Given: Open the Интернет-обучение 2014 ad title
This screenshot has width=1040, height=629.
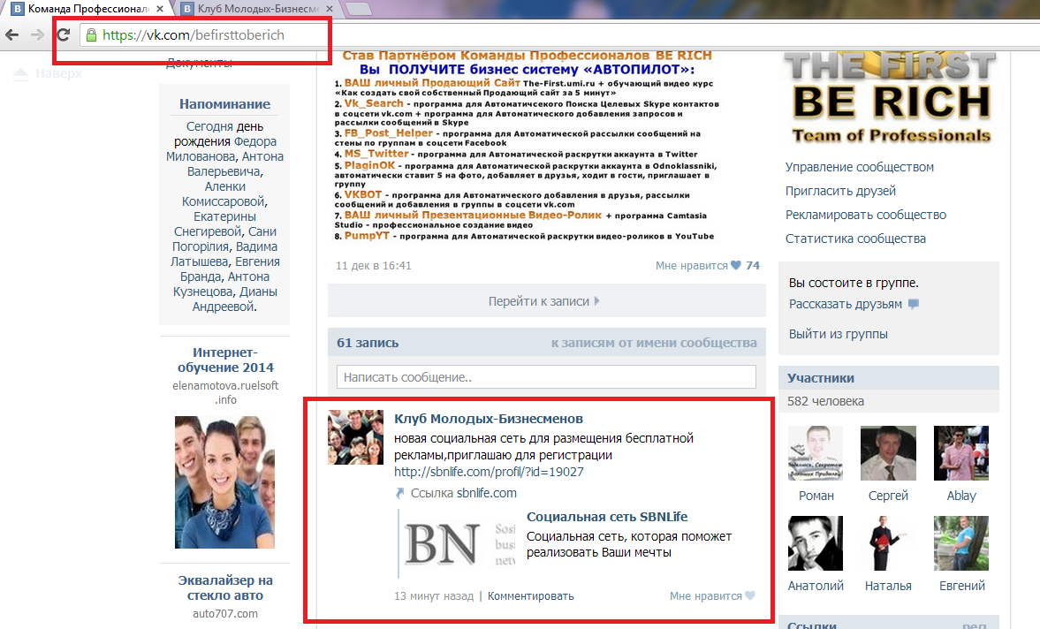Looking at the screenshot, I should click(224, 360).
